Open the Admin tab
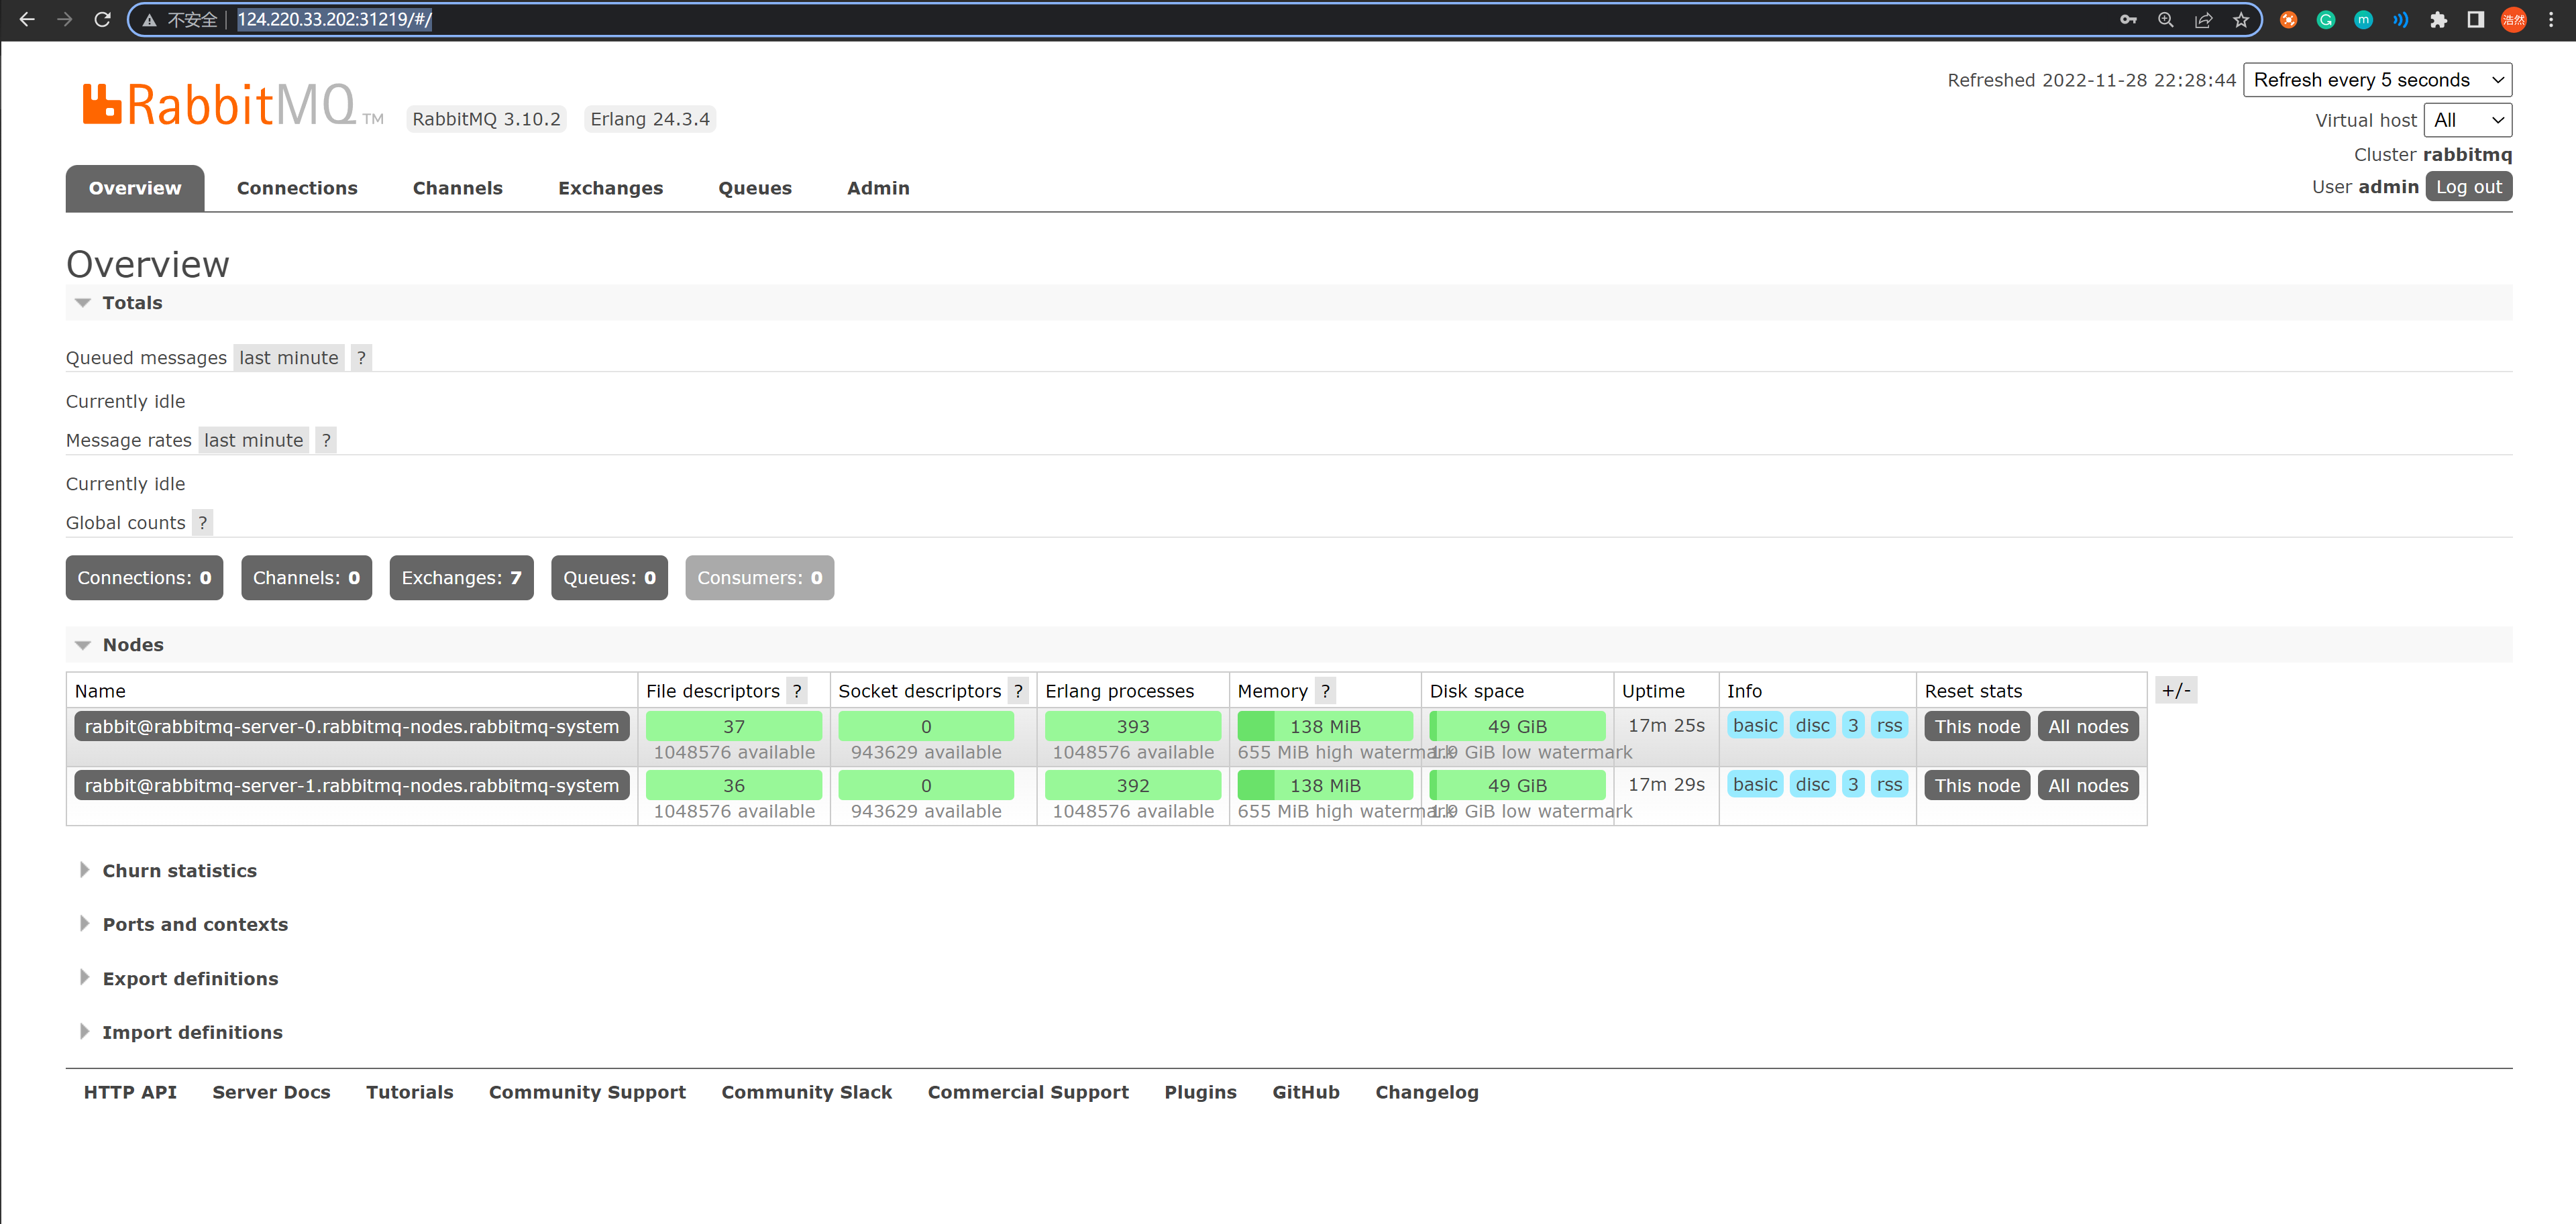 tap(877, 188)
